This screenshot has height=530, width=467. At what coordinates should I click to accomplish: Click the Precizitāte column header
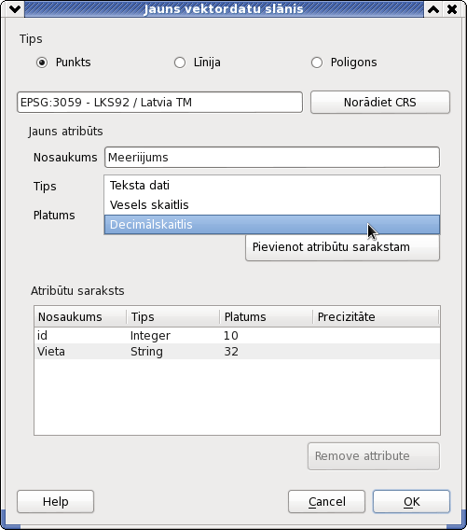pos(376,316)
